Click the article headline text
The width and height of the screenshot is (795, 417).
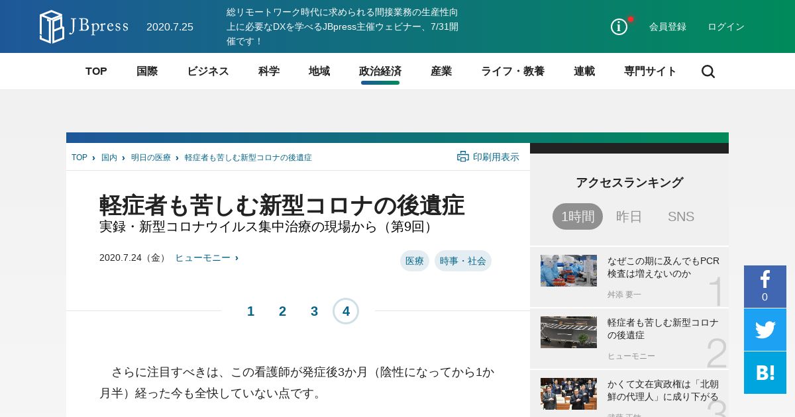tap(282, 205)
